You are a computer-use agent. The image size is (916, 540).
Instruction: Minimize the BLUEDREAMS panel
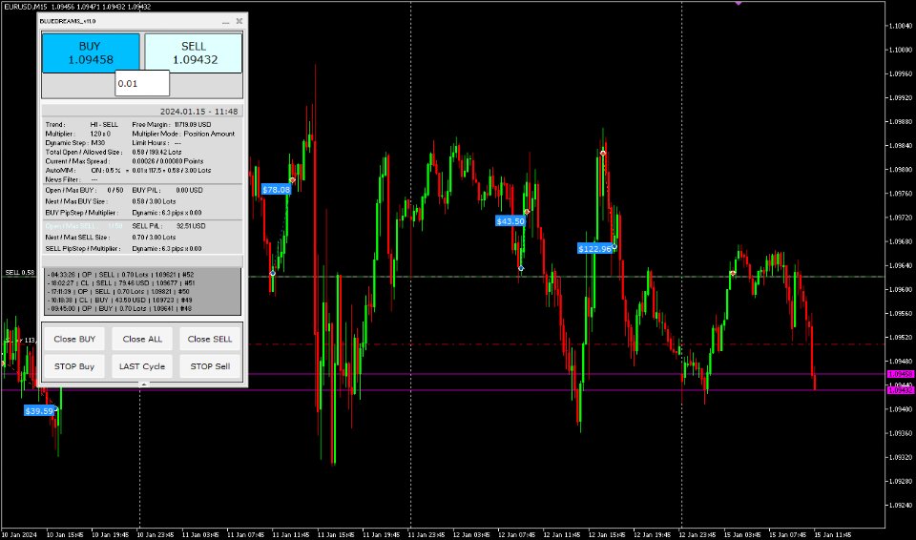click(226, 22)
